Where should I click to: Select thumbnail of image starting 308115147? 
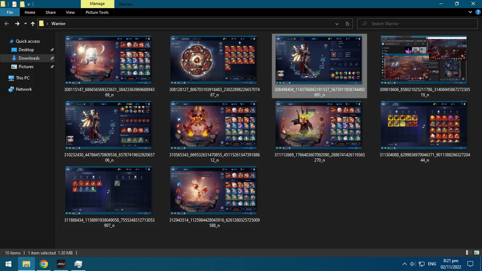point(109,60)
